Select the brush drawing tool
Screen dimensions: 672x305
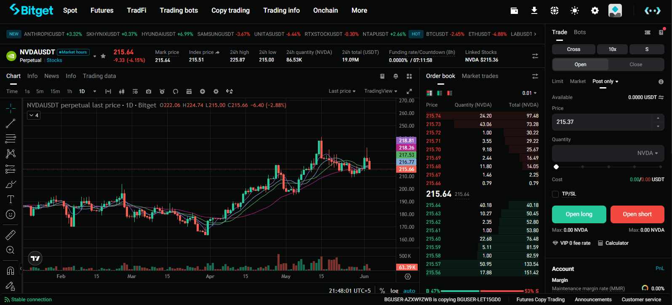tap(11, 185)
